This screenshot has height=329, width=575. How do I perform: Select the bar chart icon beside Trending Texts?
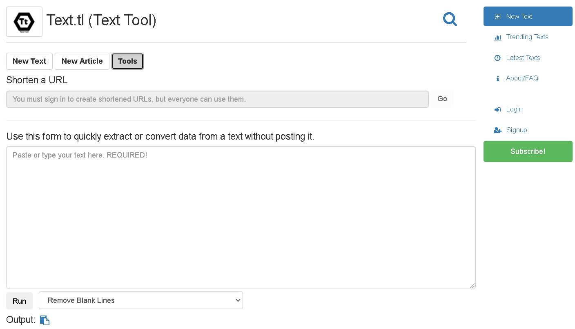click(497, 37)
